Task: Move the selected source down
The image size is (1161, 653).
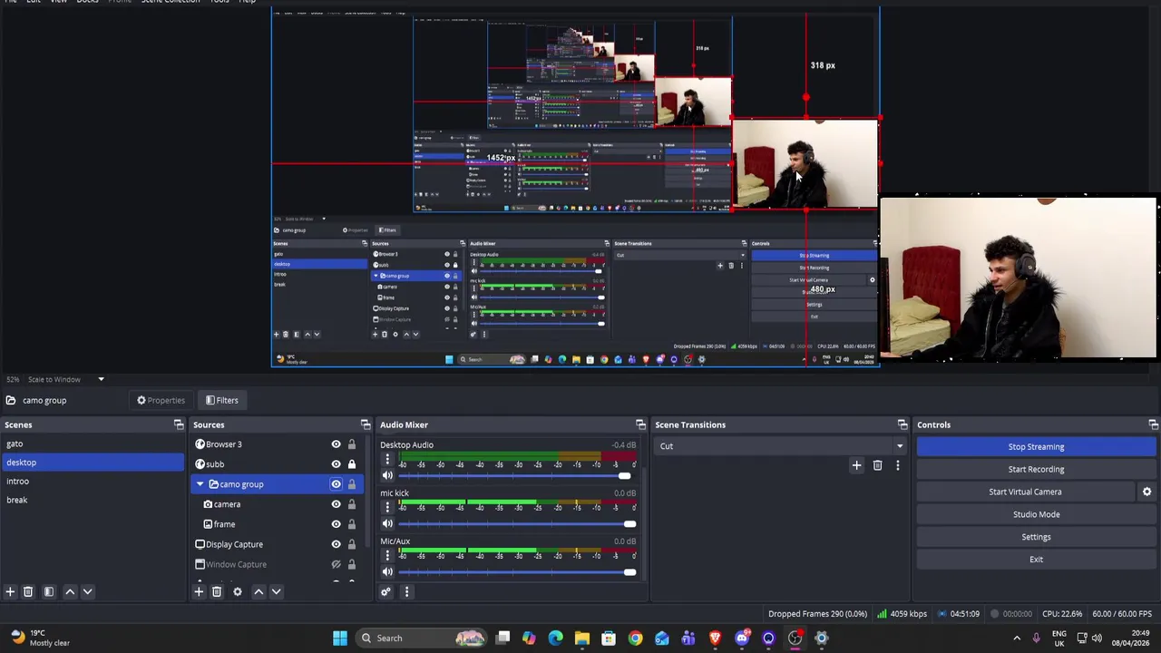Action: [277, 591]
